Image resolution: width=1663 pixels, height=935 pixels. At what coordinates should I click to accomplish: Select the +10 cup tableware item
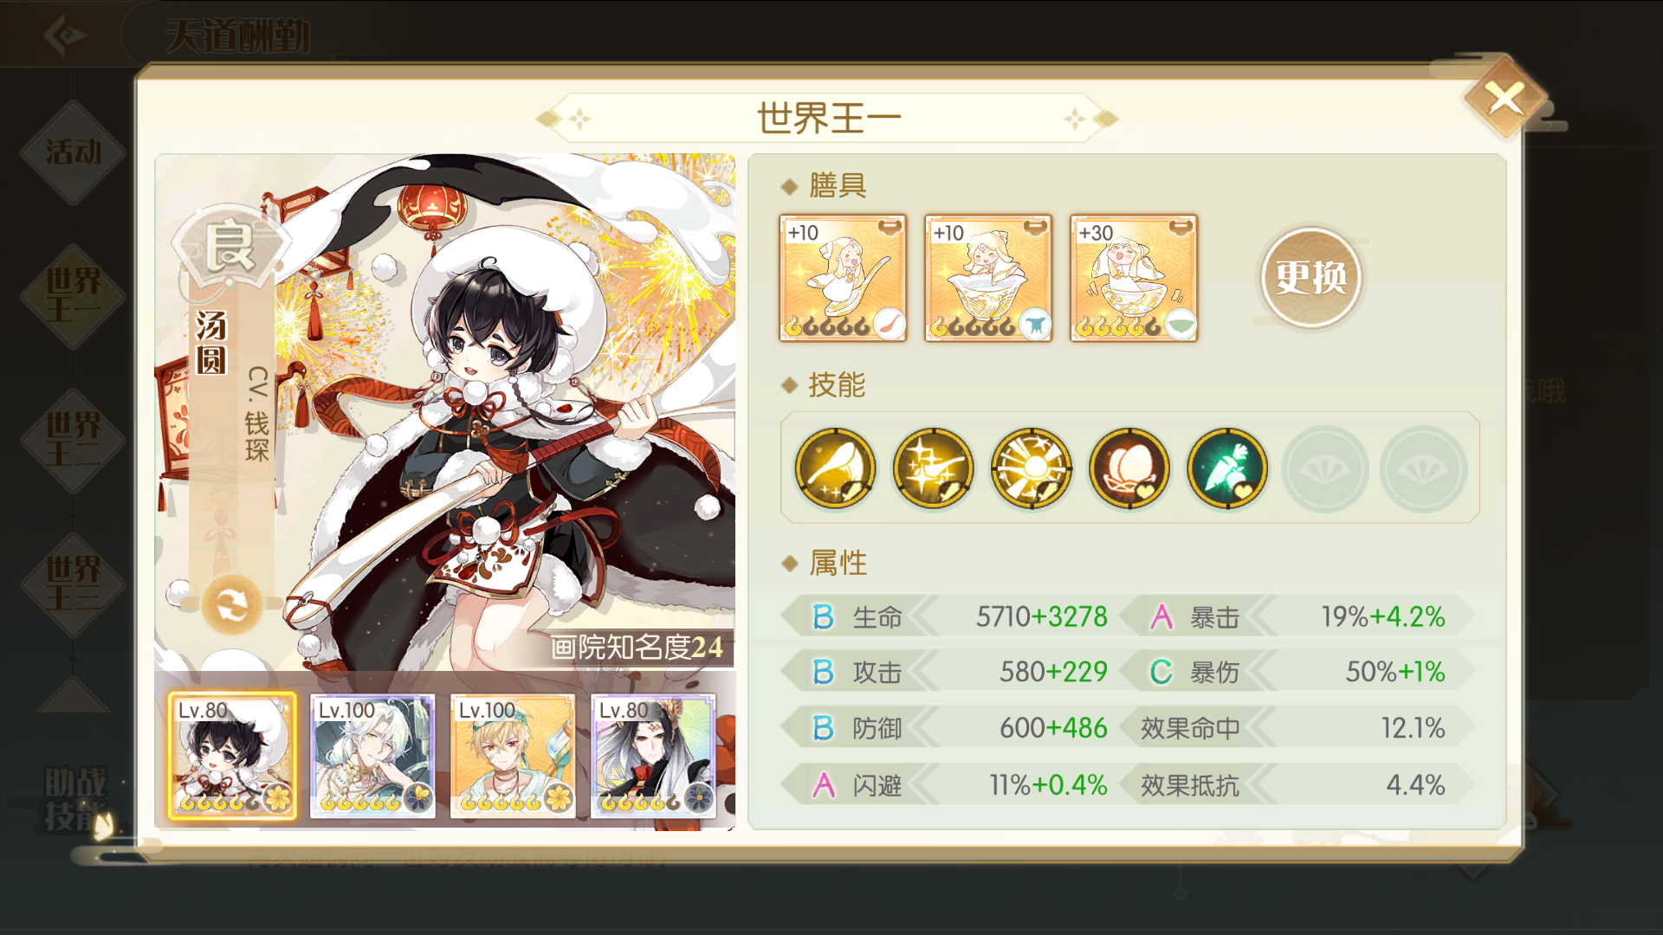988,278
